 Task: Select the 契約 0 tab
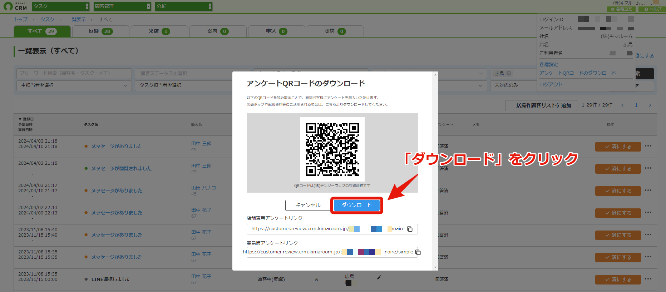point(335,31)
